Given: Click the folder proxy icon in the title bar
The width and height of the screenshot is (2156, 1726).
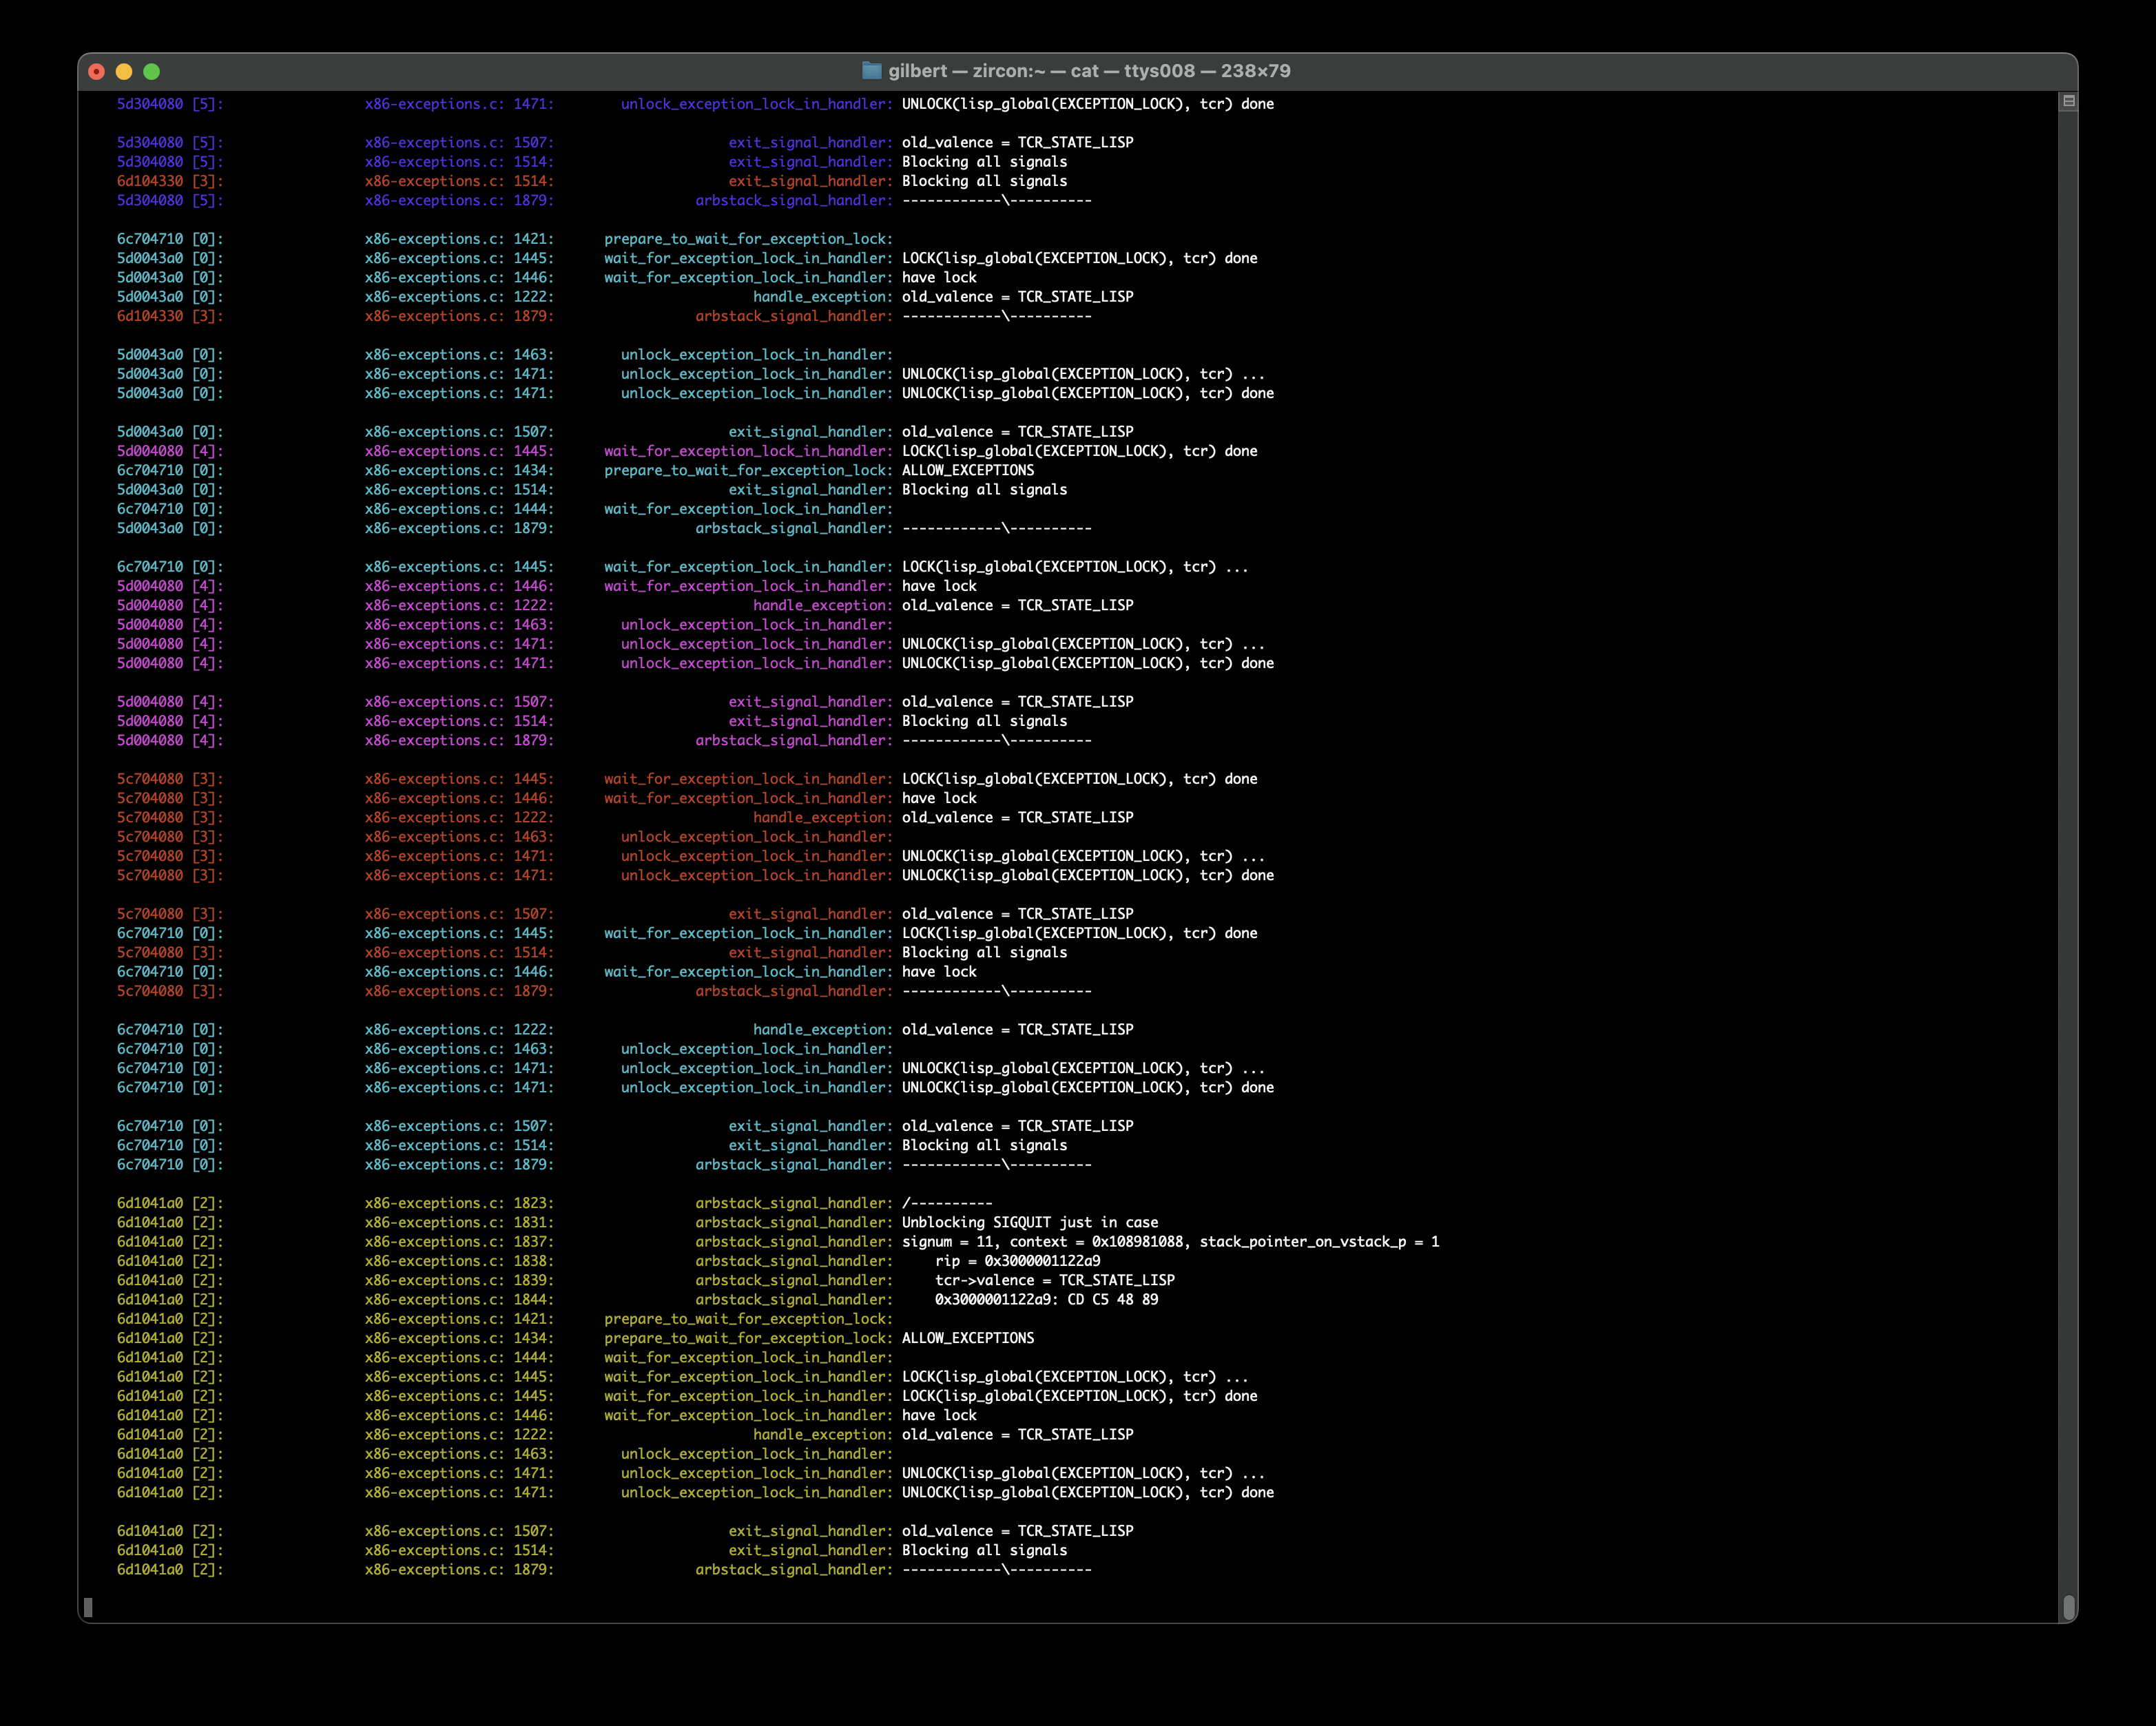Looking at the screenshot, I should tap(871, 71).
